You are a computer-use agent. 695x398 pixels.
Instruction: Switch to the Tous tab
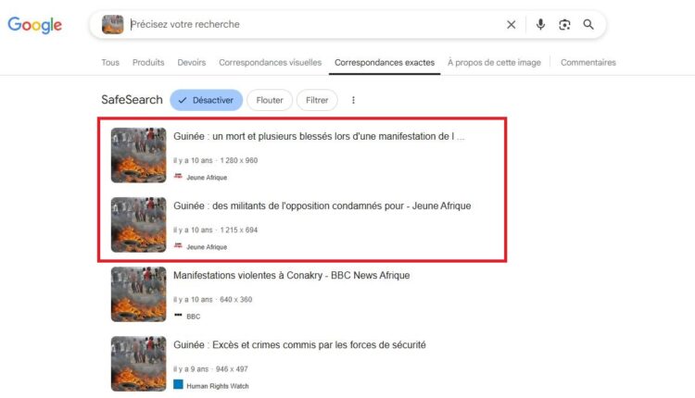(110, 62)
